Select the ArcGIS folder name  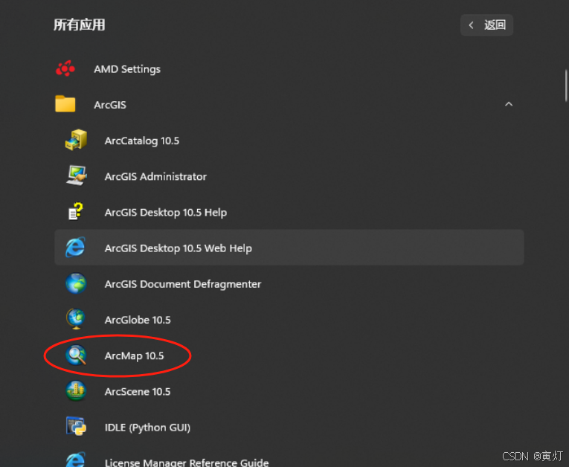click(110, 105)
